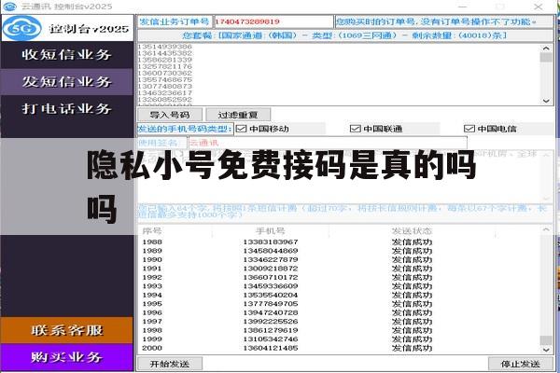560x373 pixels.
Task: Close the 云通讯 控制台 window
Action: tap(539, 7)
